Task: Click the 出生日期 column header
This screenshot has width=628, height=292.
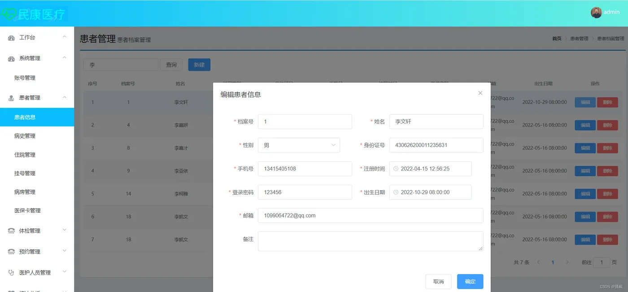Action: (x=543, y=84)
